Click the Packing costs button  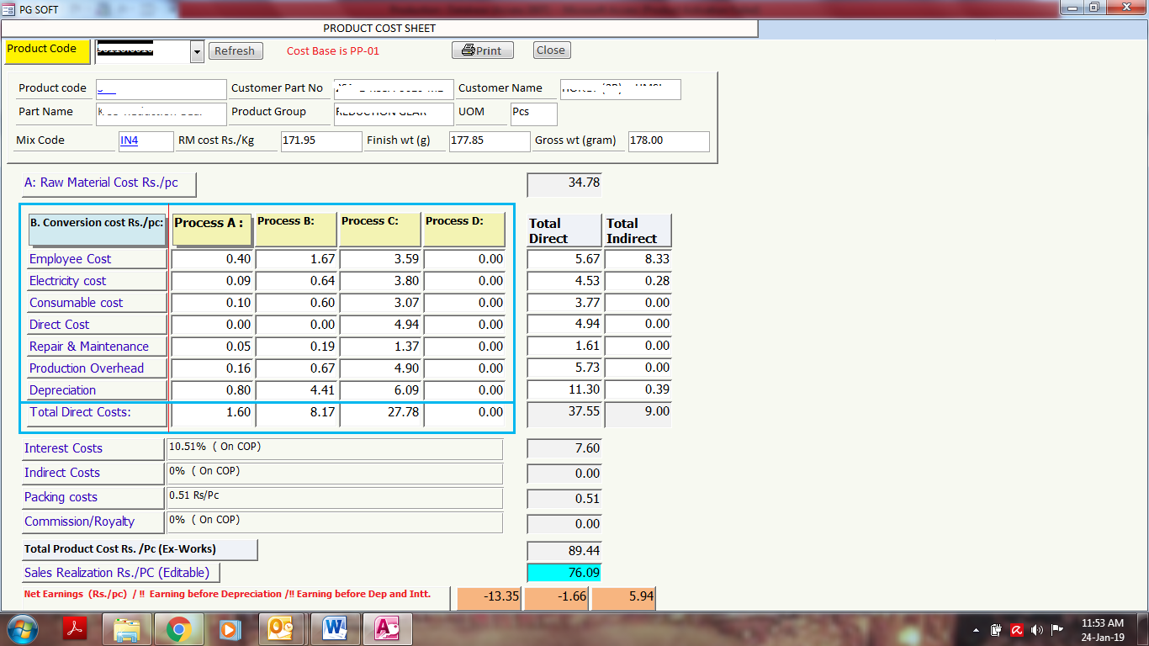[93, 498]
